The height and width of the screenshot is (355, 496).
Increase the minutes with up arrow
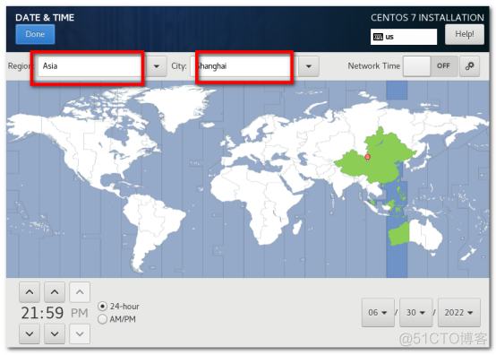pos(55,292)
